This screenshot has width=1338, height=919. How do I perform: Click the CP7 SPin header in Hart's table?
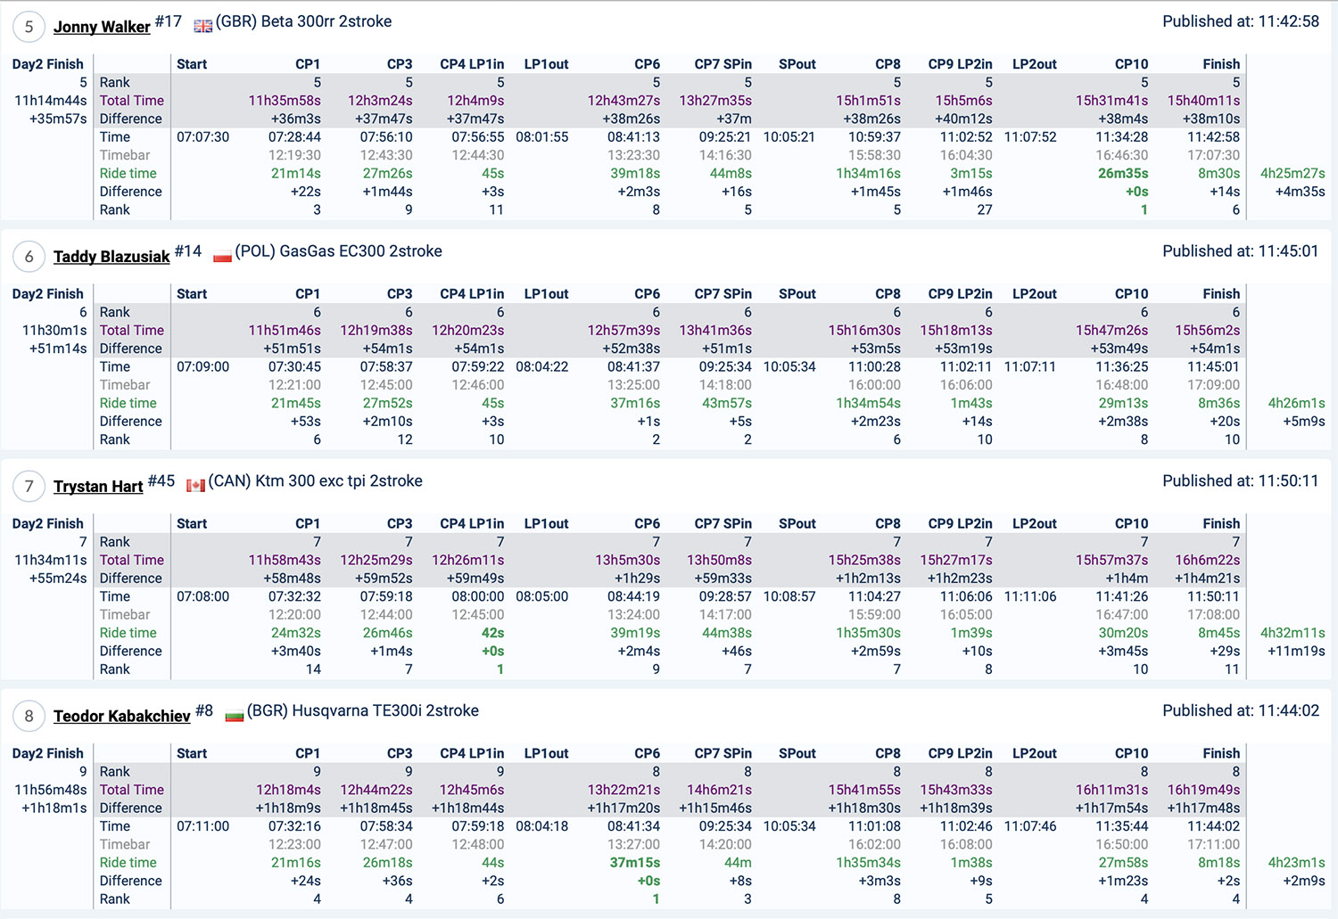[723, 524]
